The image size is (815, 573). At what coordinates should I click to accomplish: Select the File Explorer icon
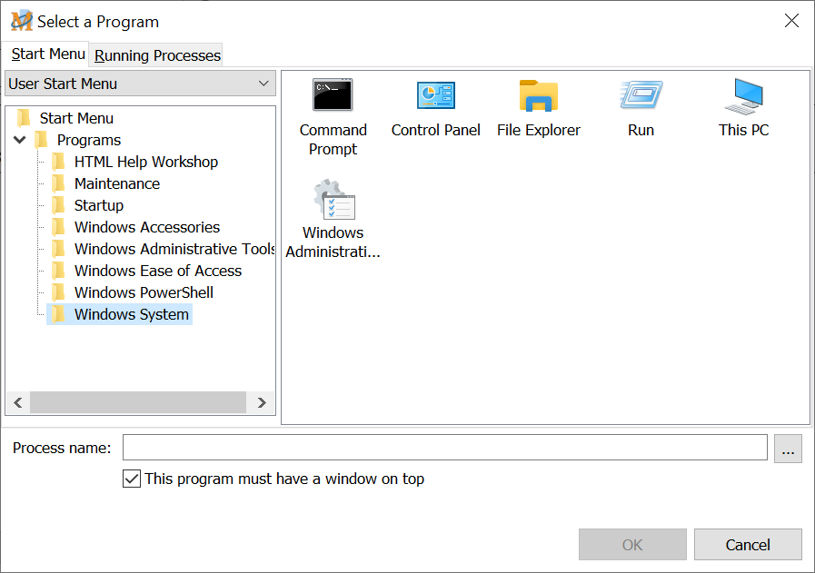pyautogui.click(x=538, y=96)
